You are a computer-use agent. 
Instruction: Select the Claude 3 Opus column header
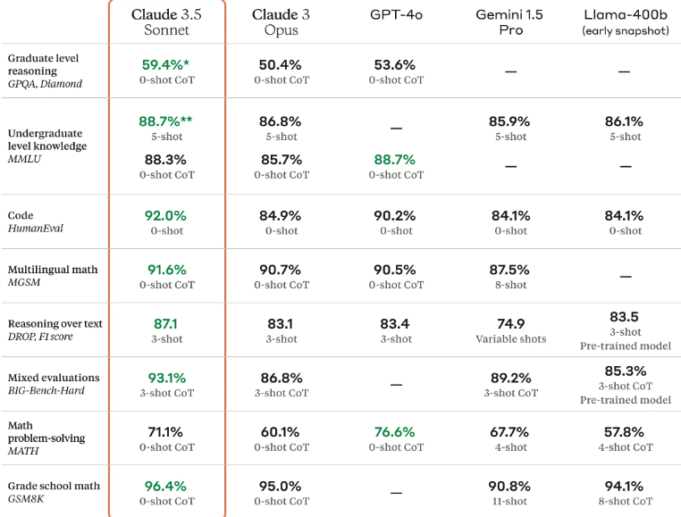tap(282, 21)
